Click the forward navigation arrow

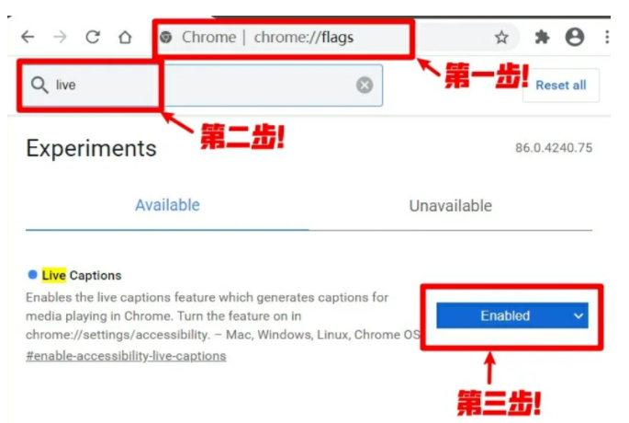click(61, 37)
